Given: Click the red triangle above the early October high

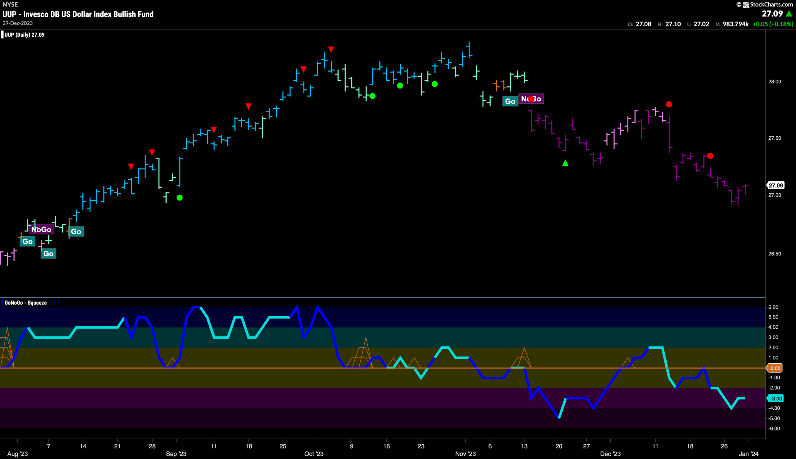Looking at the screenshot, I should (331, 49).
